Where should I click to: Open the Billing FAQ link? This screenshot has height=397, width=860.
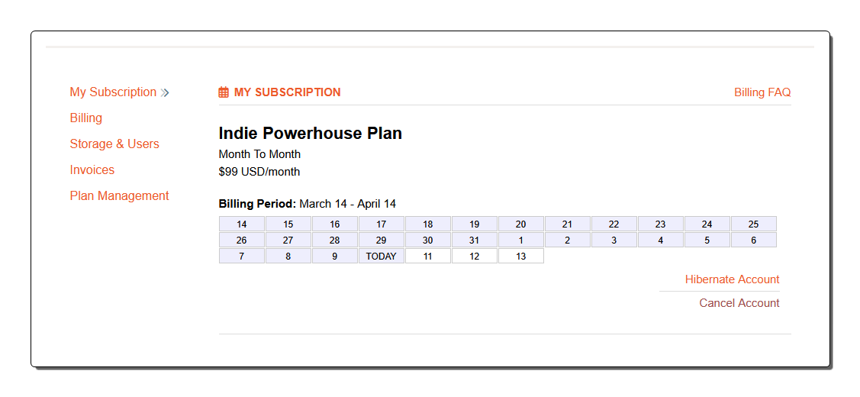click(762, 92)
